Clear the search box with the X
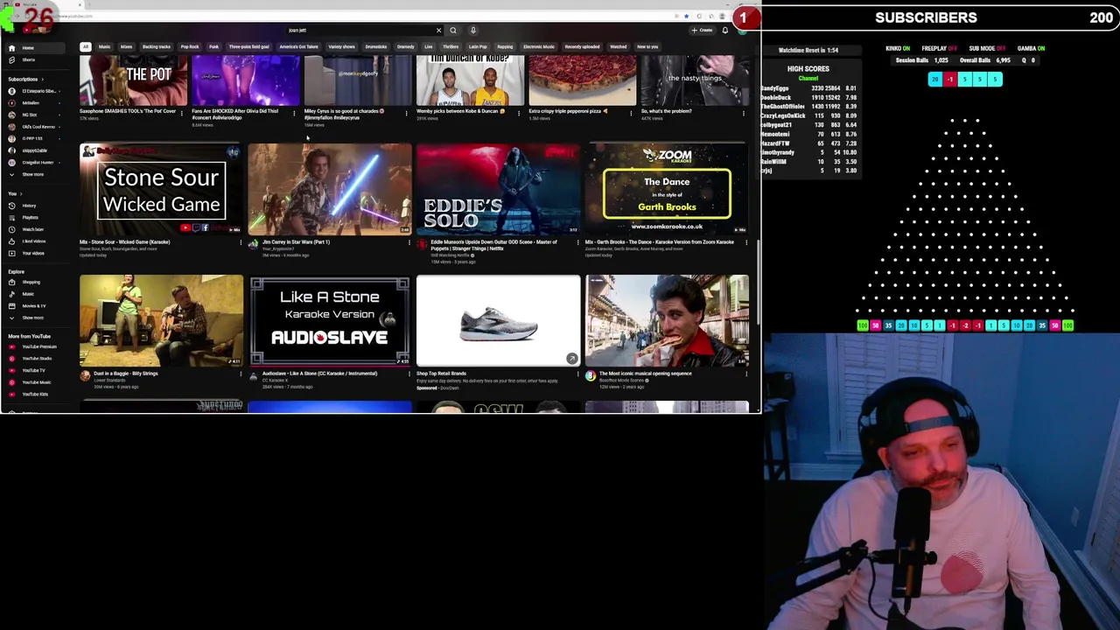The image size is (1120, 630). [x=438, y=31]
